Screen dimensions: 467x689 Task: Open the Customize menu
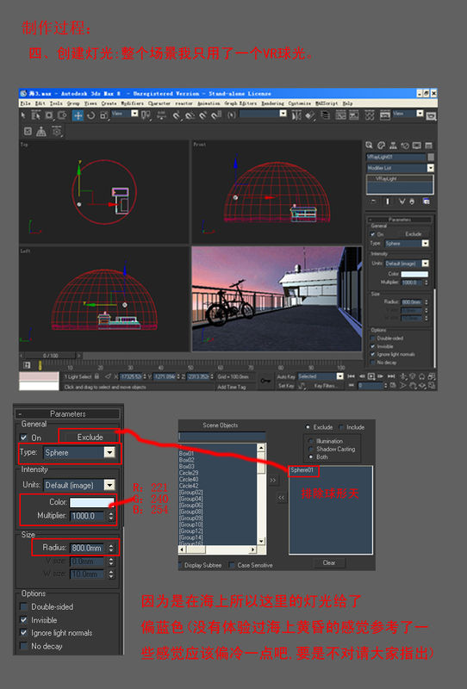(300, 103)
